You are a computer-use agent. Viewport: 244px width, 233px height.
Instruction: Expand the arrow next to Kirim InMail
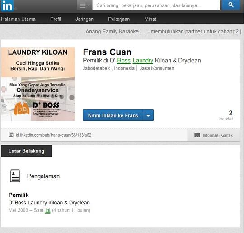click(148, 115)
